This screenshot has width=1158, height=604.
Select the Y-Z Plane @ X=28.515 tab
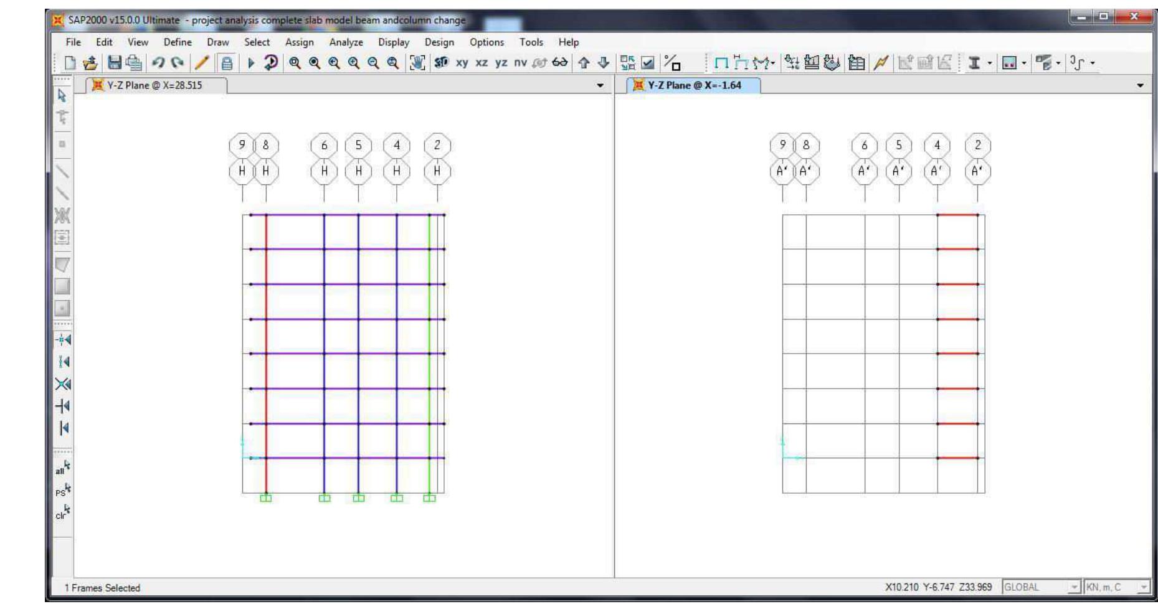(x=154, y=85)
